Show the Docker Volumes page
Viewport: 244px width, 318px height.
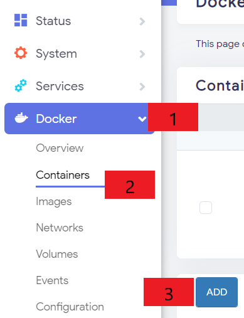click(56, 254)
